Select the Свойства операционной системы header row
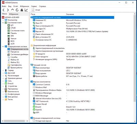Image resolution: width=137 pixels, height=124 pixels. [72, 17]
